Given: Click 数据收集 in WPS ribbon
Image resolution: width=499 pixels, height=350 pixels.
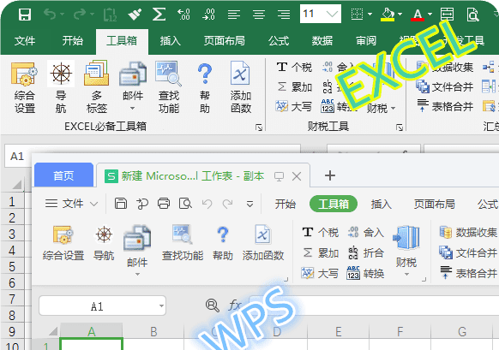Looking at the screenshot, I should click(468, 233).
